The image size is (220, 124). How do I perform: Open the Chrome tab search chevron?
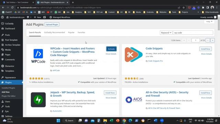point(197,2)
